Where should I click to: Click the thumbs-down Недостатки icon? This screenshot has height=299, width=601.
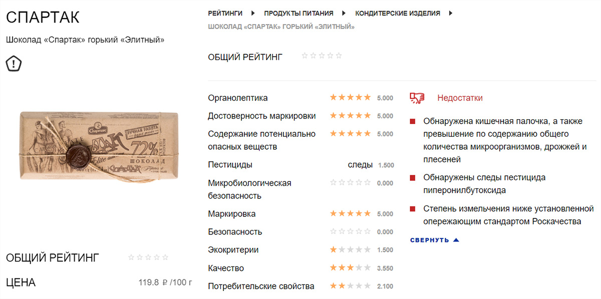pos(417,98)
